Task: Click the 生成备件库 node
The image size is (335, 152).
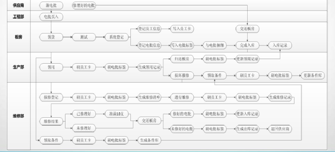Action: tap(149, 140)
